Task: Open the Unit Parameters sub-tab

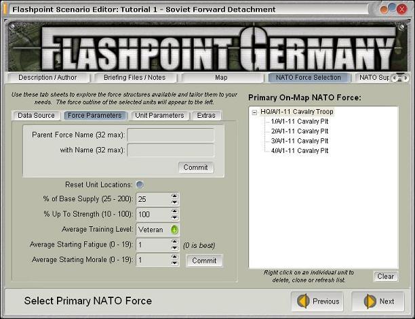Action: tap(159, 116)
